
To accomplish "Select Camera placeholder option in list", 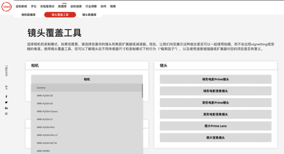I will pyautogui.click(x=86, y=88).
